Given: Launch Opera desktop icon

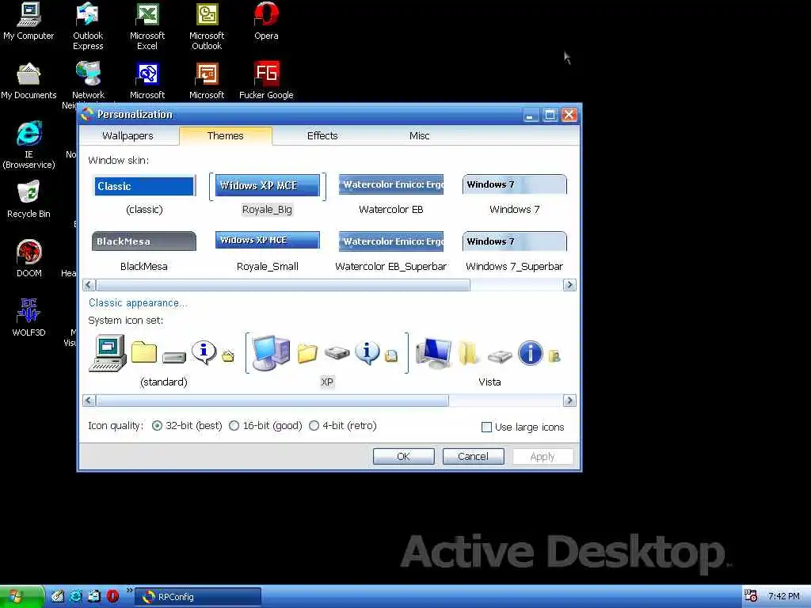Looking at the screenshot, I should 266,21.
